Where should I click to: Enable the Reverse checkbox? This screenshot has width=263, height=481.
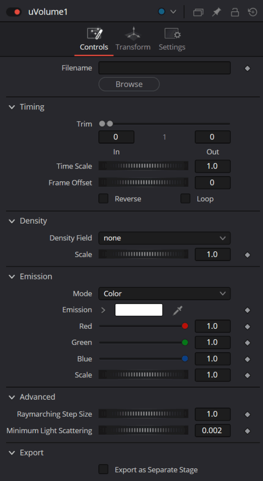click(104, 199)
